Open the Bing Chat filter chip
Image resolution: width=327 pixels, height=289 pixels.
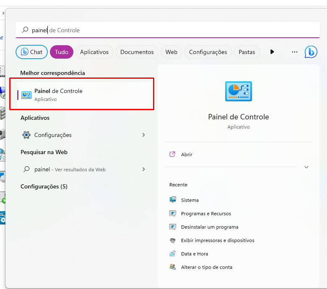[x=31, y=52]
